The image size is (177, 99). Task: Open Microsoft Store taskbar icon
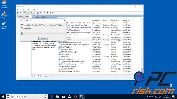(63, 97)
